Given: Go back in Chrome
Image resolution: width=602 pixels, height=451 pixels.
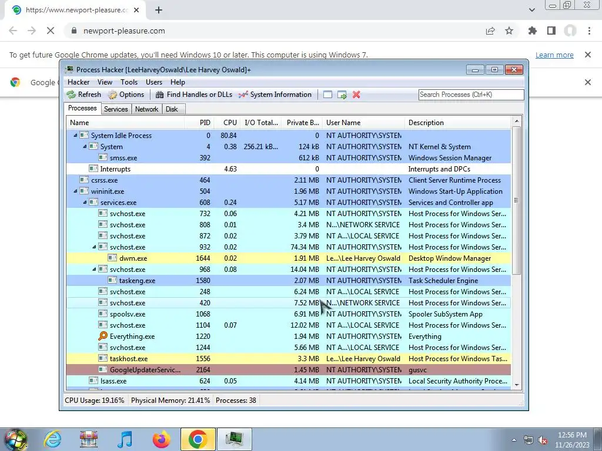Looking at the screenshot, I should point(13,31).
